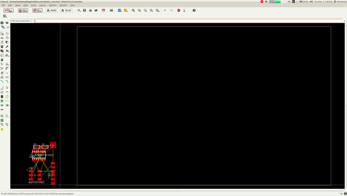Open the Add part tool dropdown
Viewport: 347px width, 196px height.
coord(7,51)
